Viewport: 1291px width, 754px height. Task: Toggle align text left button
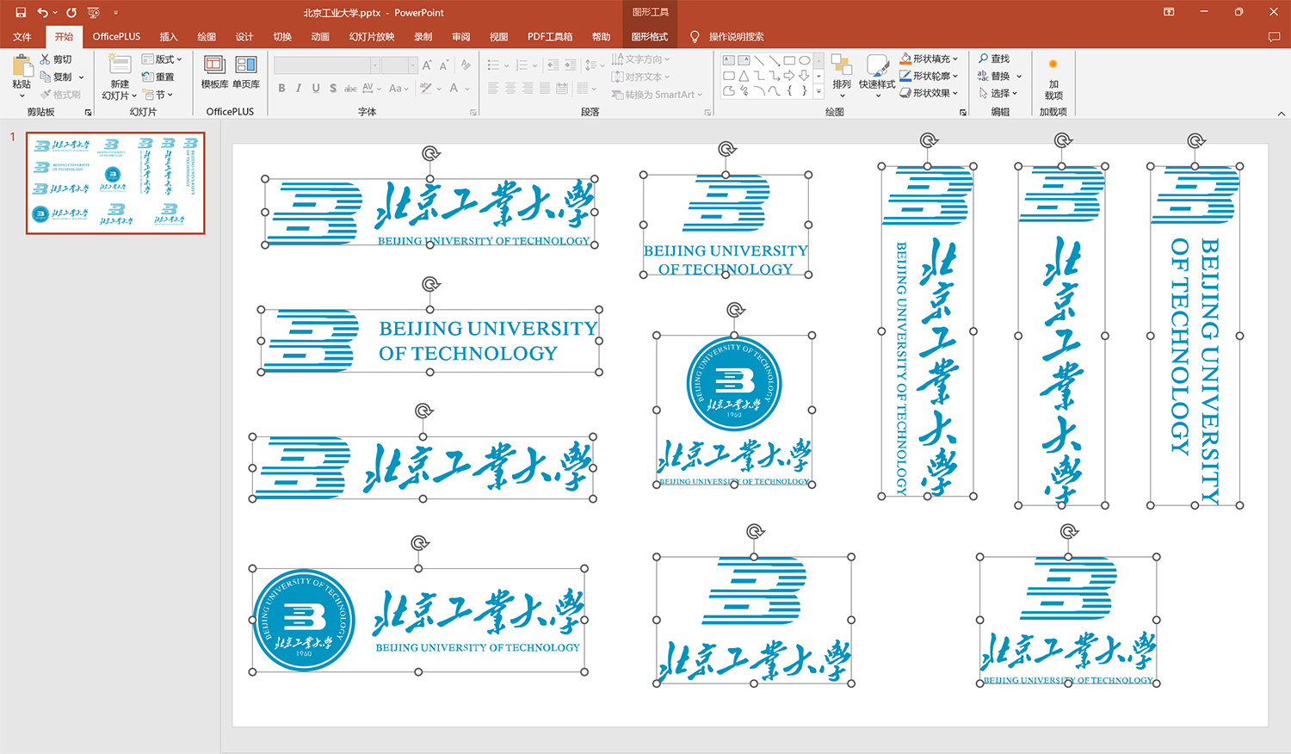coord(493,88)
